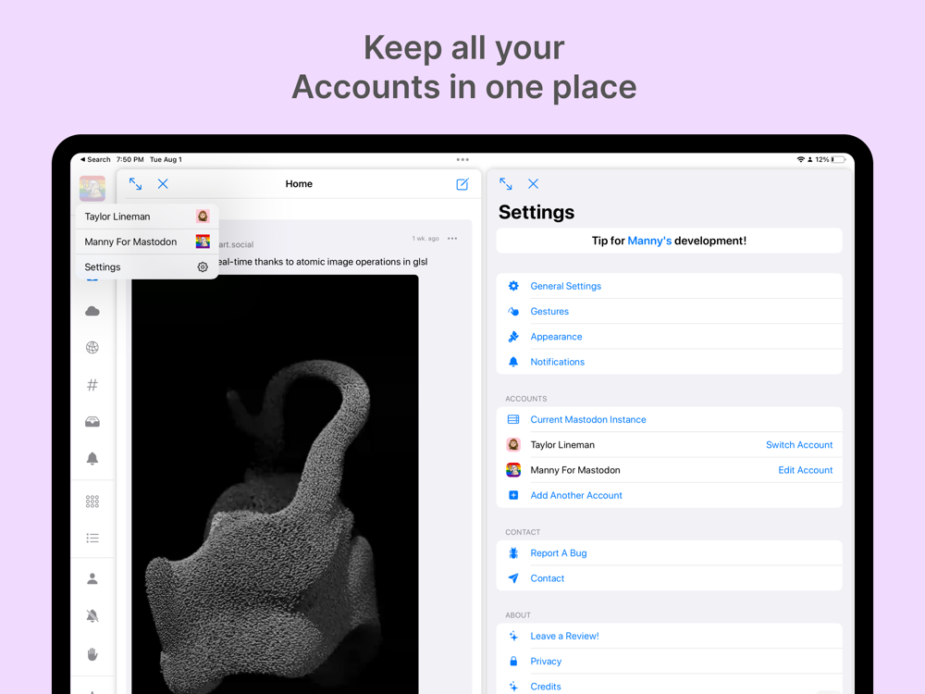
Task: Tap Switch Account for Taylor Lineman
Action: (x=799, y=445)
